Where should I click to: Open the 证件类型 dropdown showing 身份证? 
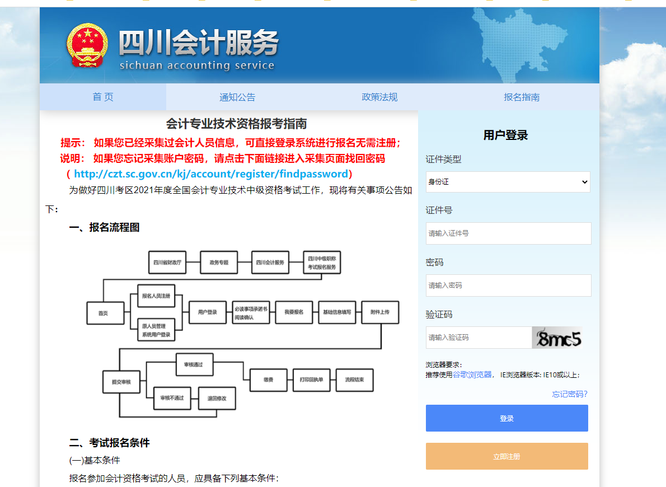point(508,182)
